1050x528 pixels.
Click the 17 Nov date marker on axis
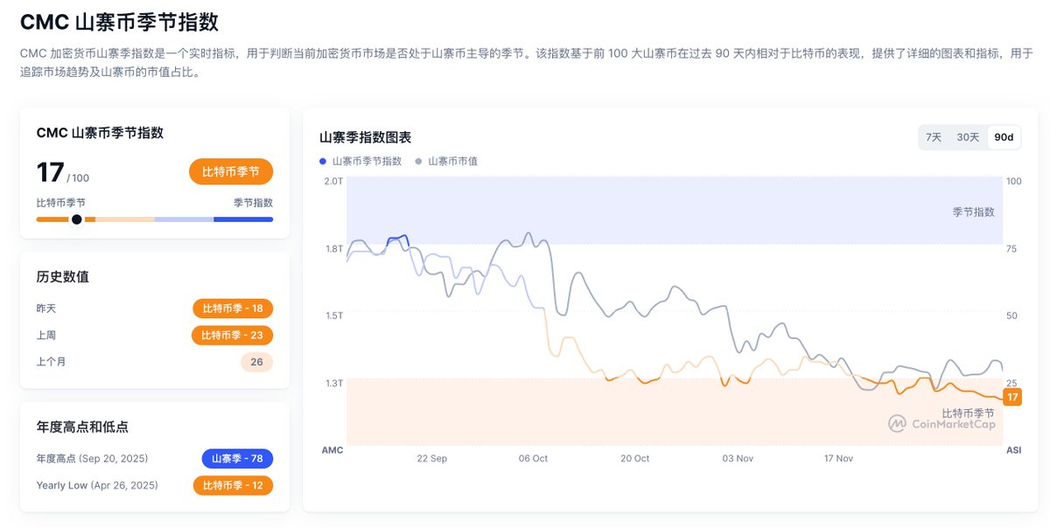click(x=838, y=459)
